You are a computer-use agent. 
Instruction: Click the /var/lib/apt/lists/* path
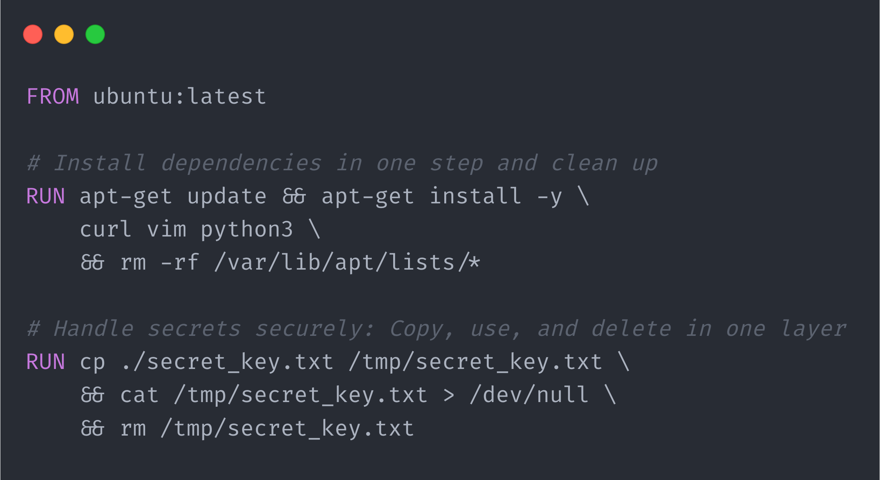pos(347,262)
